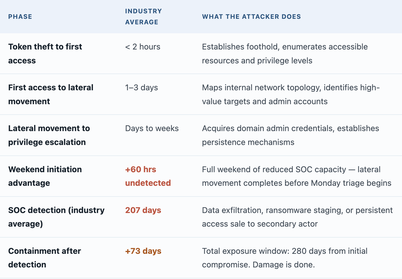Click the WHAT THE ATTACKER DOES header

coord(251,17)
